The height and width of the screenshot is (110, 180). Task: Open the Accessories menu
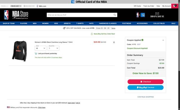click(x=142, y=24)
